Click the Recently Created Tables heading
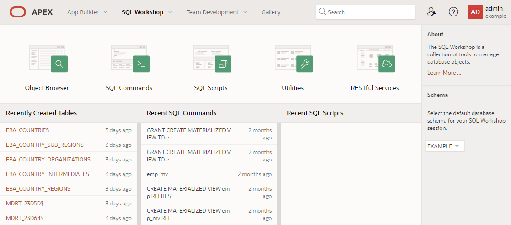The image size is (511, 225). (41, 113)
